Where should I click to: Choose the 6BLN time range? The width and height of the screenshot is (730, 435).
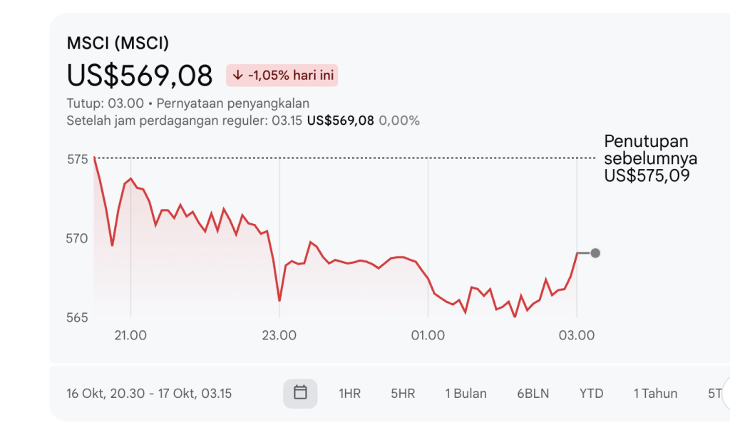pyautogui.click(x=533, y=394)
